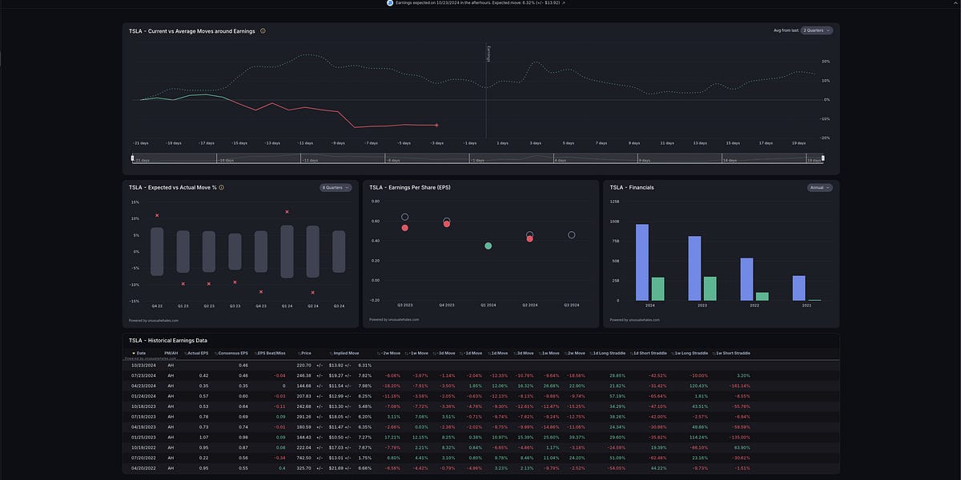961x480 pixels.
Task: Click the 2w Move column header
Action: (x=575, y=353)
